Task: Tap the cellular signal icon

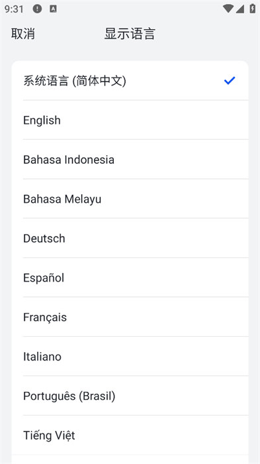Action: (x=240, y=9)
